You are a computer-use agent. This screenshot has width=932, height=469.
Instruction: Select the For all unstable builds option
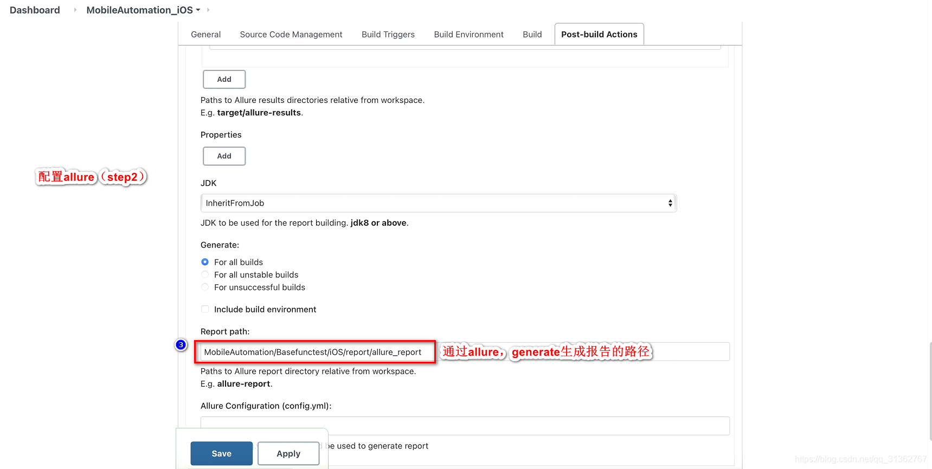tap(205, 275)
